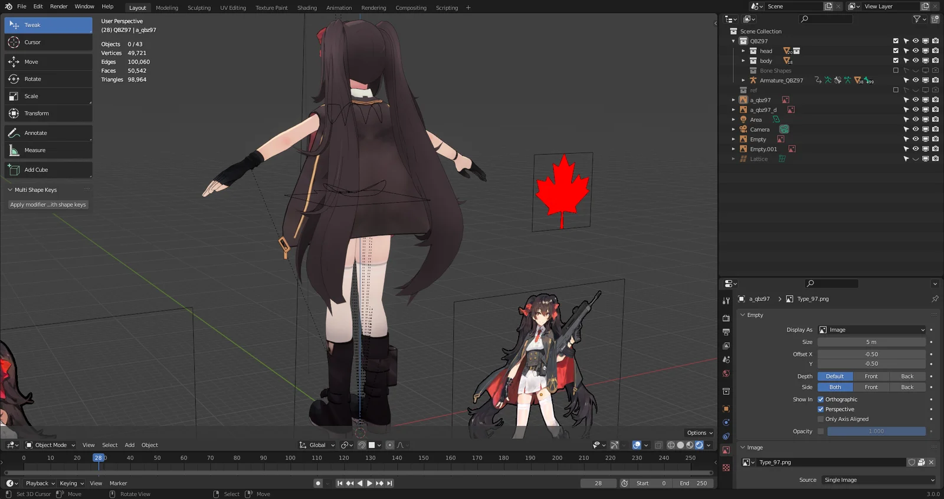Switch to the Shading workspace tab
The image size is (944, 499).
(307, 8)
